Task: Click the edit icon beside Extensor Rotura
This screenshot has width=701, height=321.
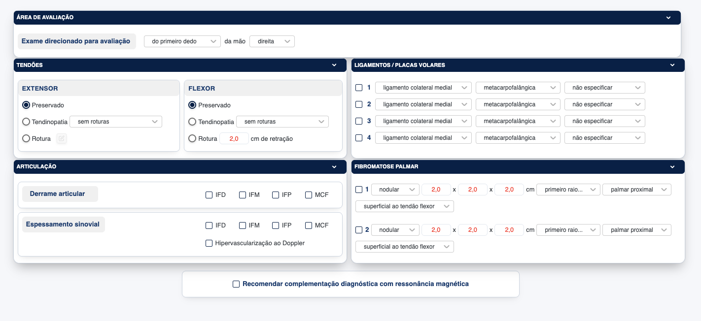Action: pos(62,139)
